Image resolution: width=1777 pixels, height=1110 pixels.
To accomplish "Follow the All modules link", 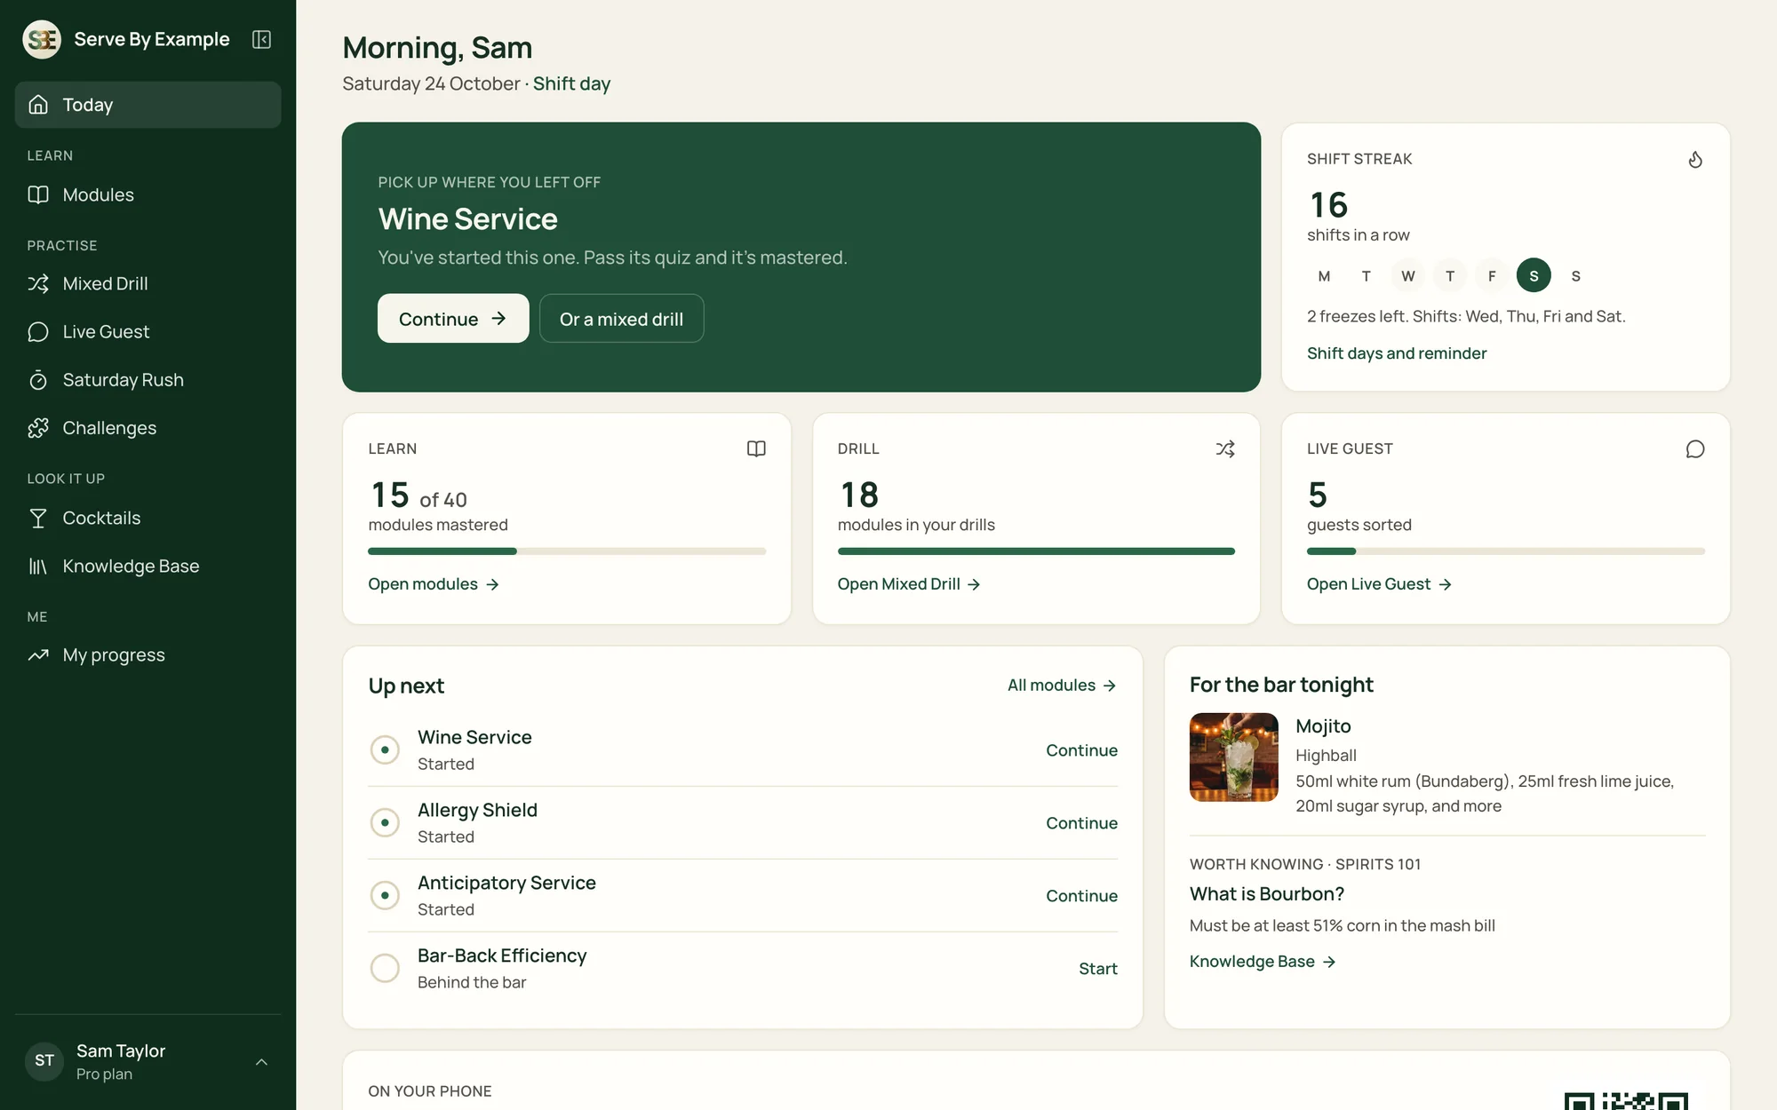I will click(1062, 686).
